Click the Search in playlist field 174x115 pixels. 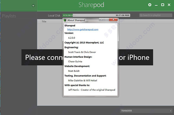[156, 15]
